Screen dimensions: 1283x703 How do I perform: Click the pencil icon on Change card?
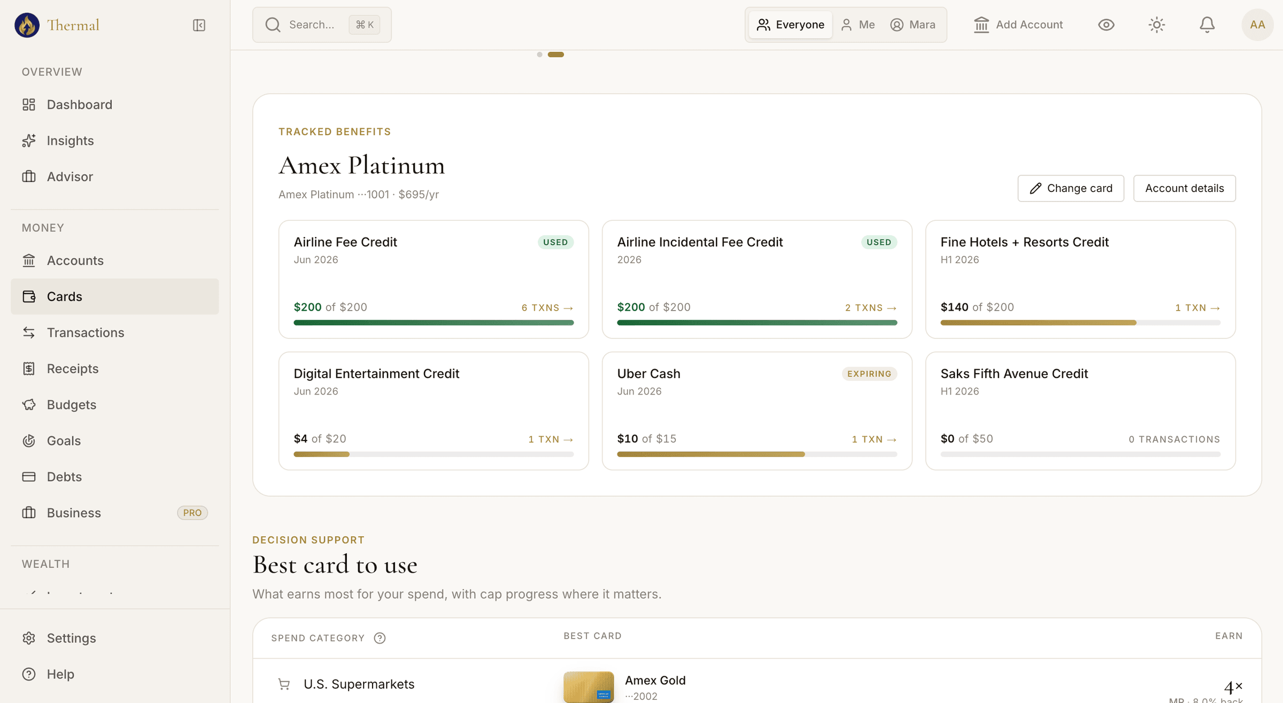(x=1035, y=188)
